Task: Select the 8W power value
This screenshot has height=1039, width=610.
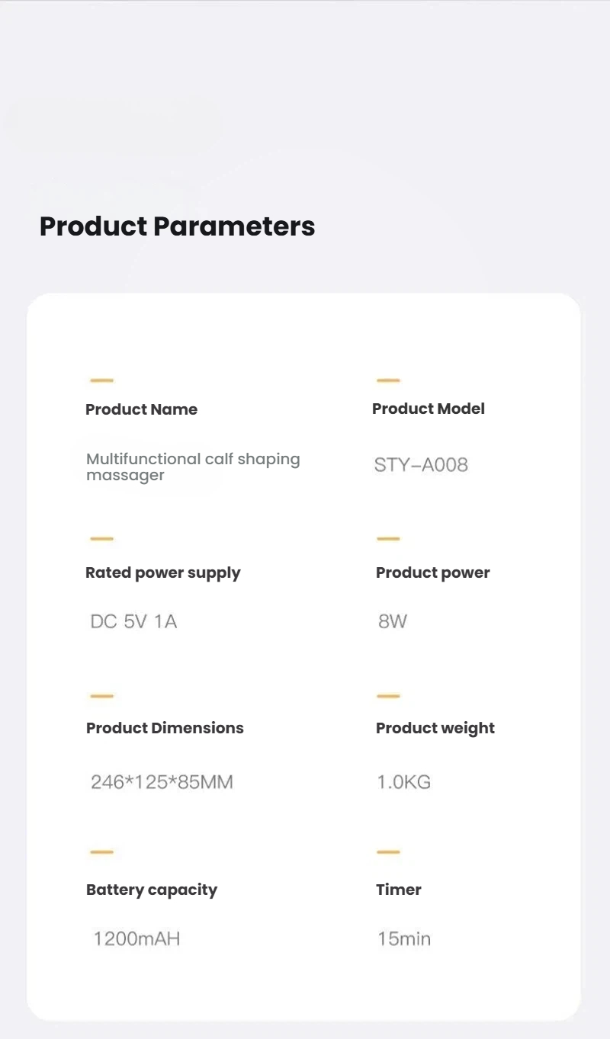Action: click(x=393, y=622)
